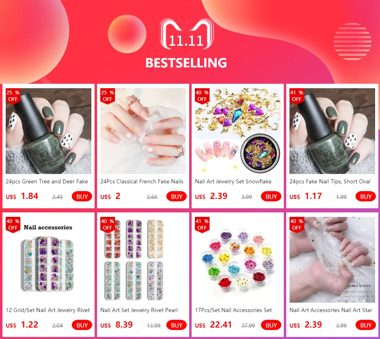Open the 17Pcs dried flower jars image
The image size is (380, 339).
tap(237, 260)
